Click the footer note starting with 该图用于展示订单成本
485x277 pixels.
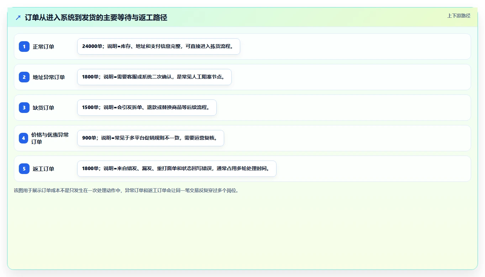(126, 190)
